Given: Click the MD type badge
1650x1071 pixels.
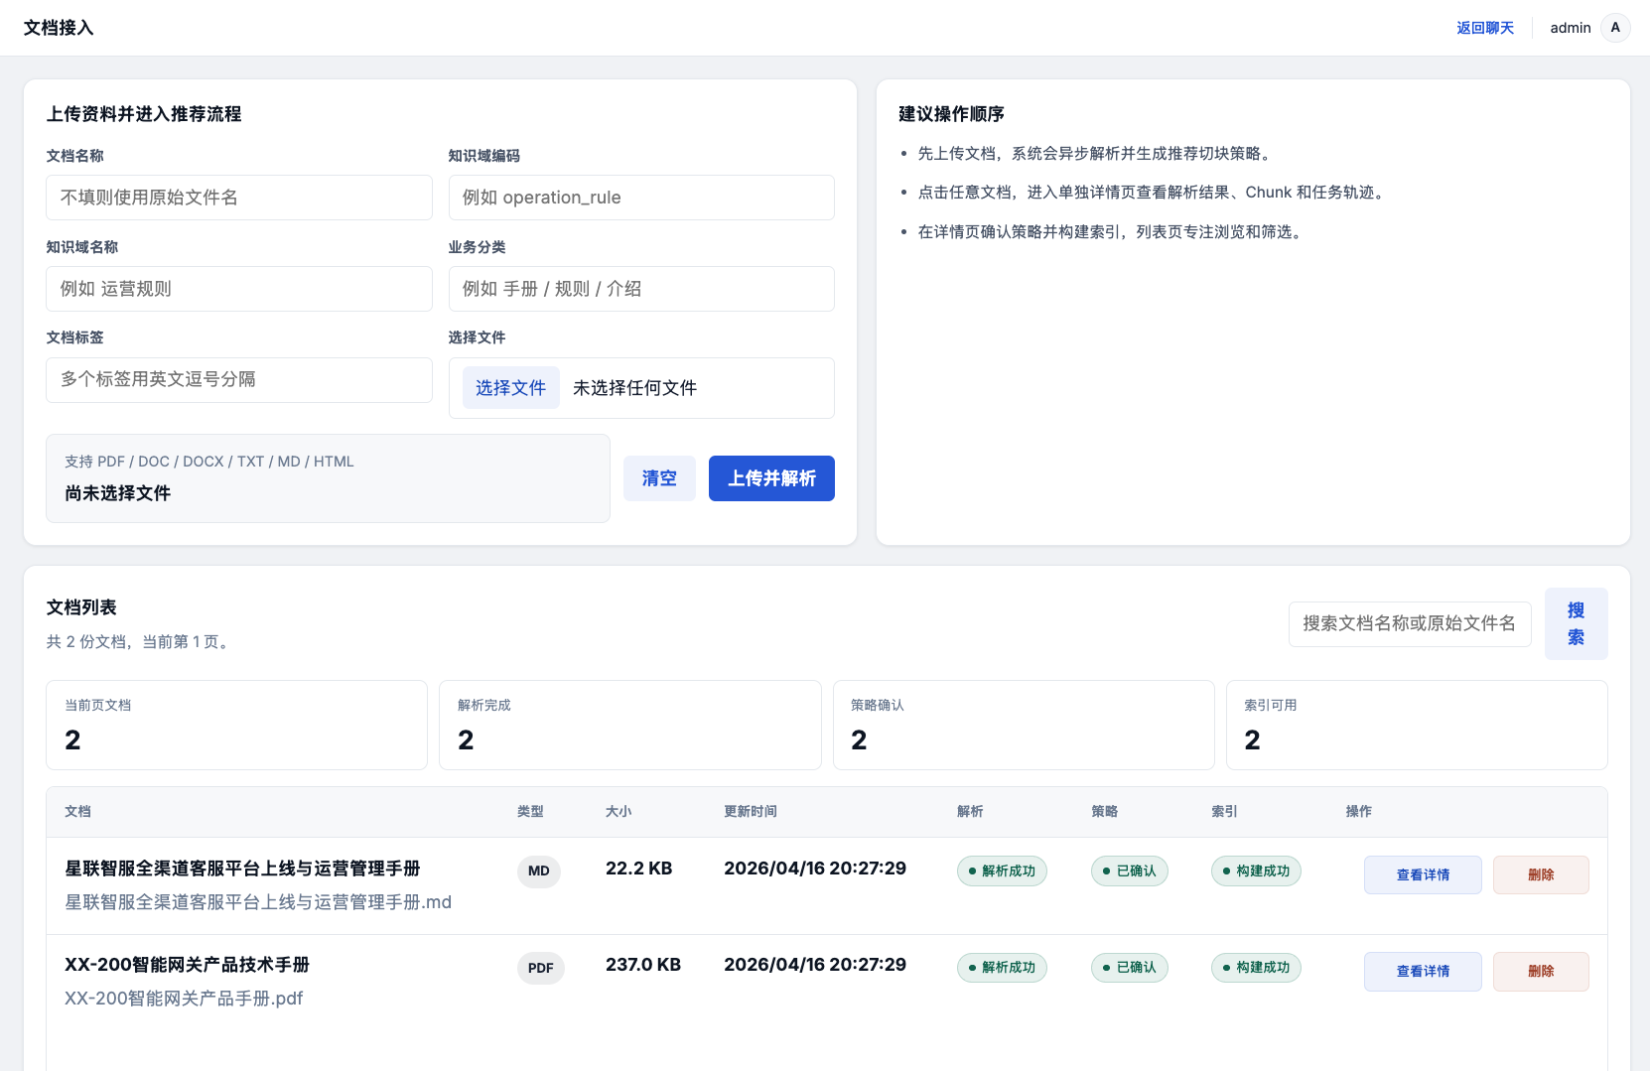Looking at the screenshot, I should coord(538,870).
